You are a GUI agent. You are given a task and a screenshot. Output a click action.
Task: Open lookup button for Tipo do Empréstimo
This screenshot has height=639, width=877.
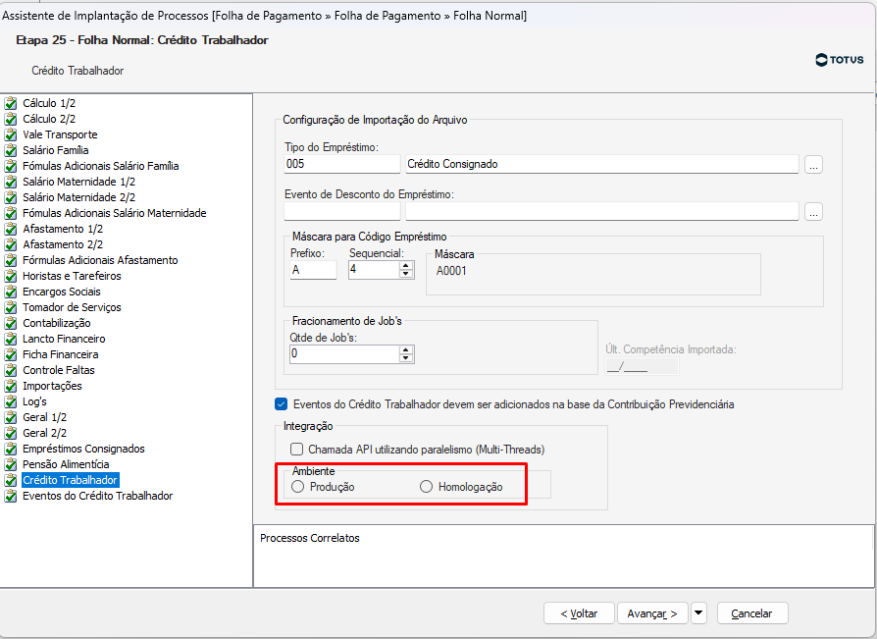tap(813, 165)
